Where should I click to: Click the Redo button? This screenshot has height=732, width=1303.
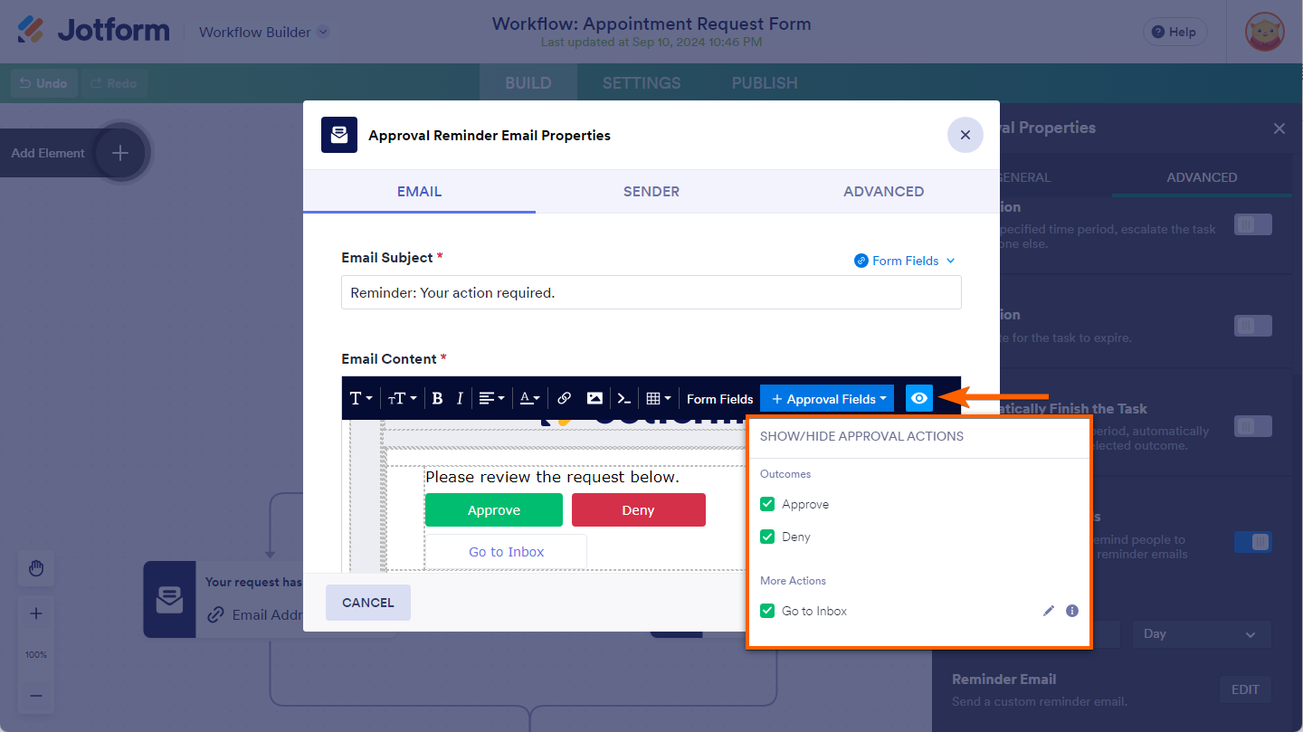pos(114,83)
